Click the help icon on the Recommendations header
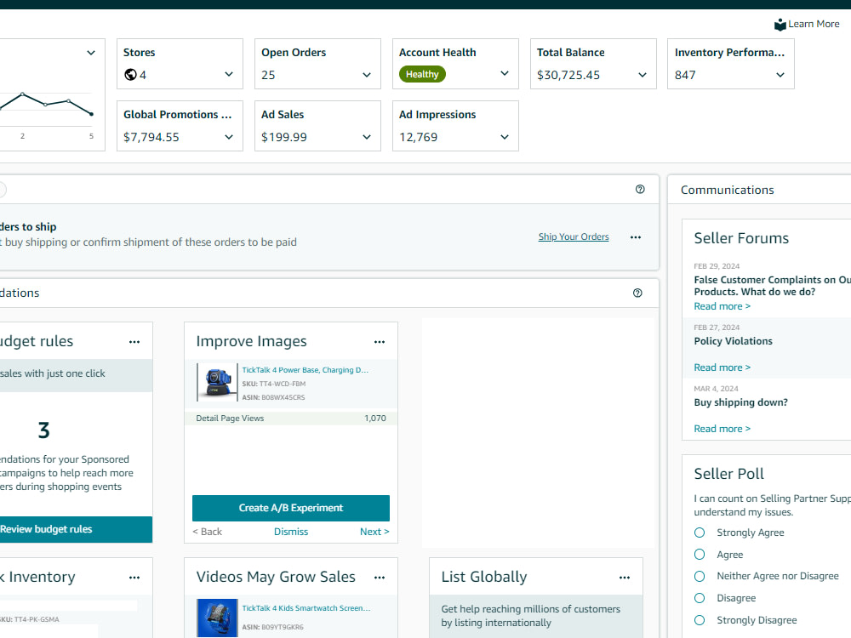Image resolution: width=851 pixels, height=638 pixels. click(637, 292)
